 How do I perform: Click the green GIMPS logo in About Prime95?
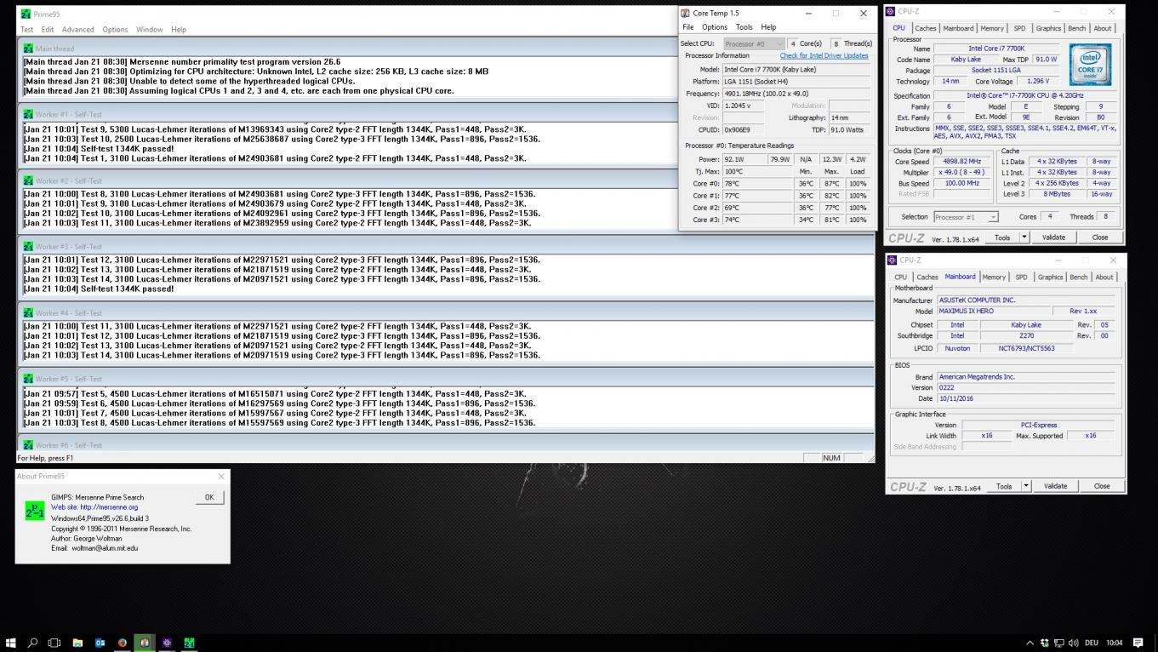[x=35, y=511]
